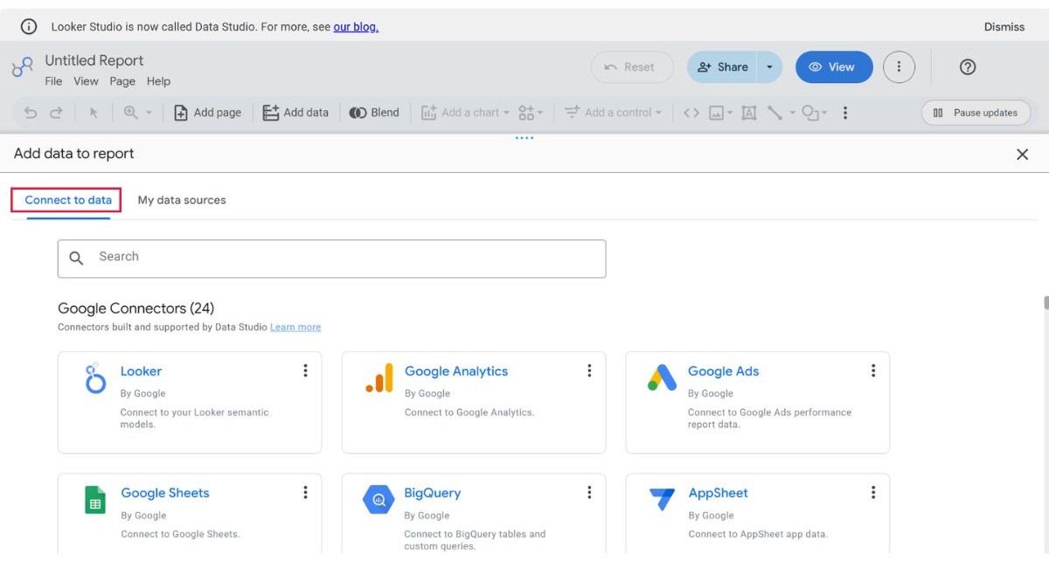Click the Untitled Report title

[x=94, y=60]
